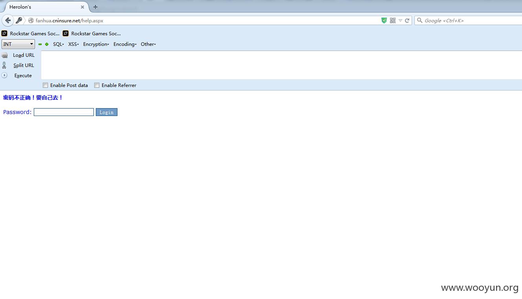Expand the Other menu in HackBar
The image size is (522, 299).
(148, 44)
